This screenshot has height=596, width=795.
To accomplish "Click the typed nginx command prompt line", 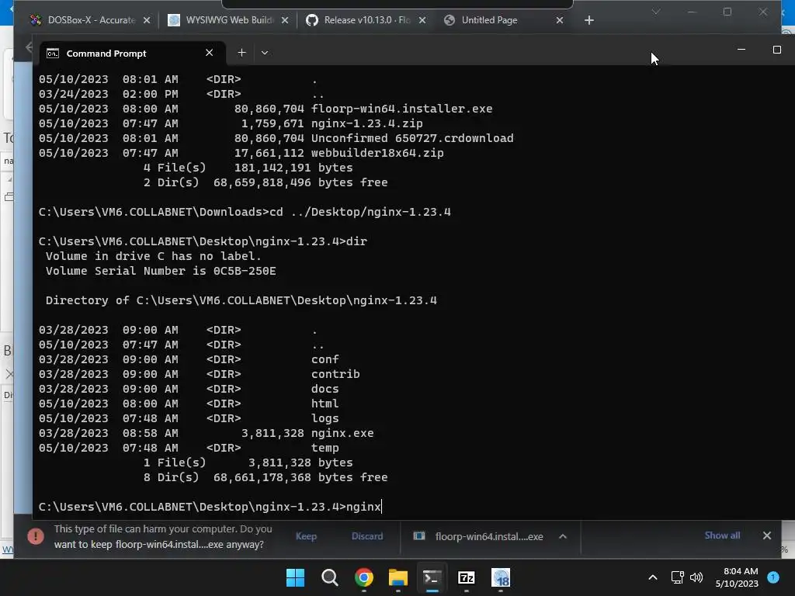I will (210, 507).
